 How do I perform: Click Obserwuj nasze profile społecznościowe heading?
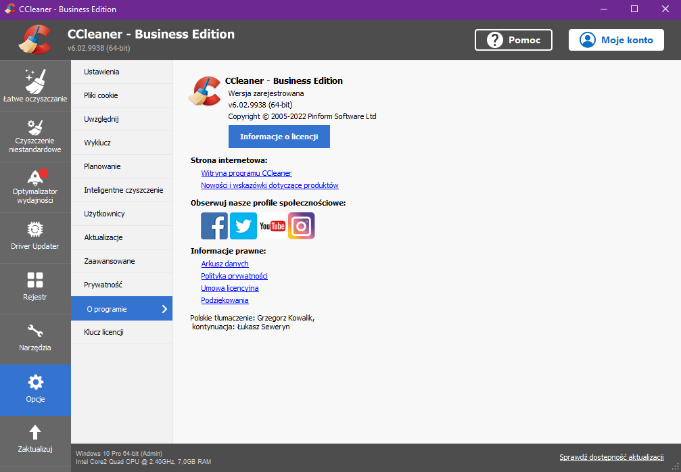[268, 203]
